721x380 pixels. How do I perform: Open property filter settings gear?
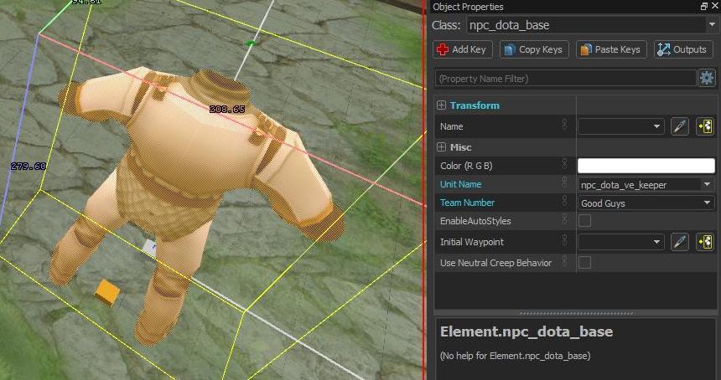tap(707, 78)
